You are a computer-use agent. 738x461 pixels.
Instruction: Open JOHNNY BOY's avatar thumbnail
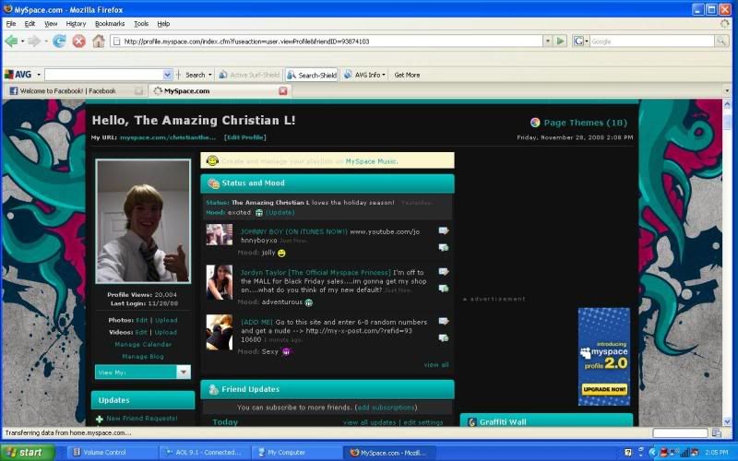(220, 234)
